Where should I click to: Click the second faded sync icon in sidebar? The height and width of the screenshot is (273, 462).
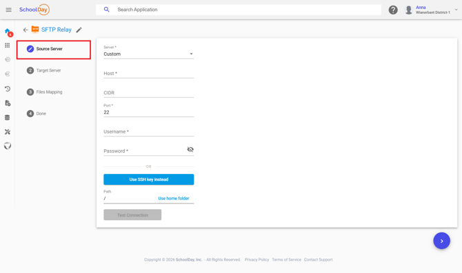[x=8, y=74]
